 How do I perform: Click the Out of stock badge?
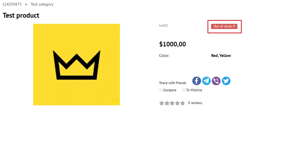pos(224,26)
